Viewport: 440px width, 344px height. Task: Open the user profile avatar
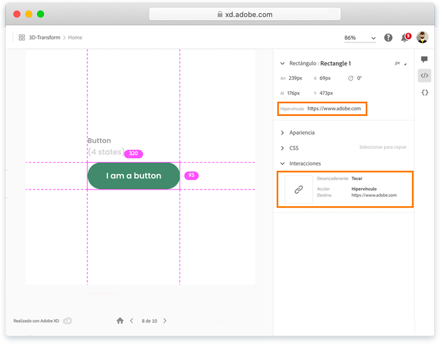coord(422,37)
